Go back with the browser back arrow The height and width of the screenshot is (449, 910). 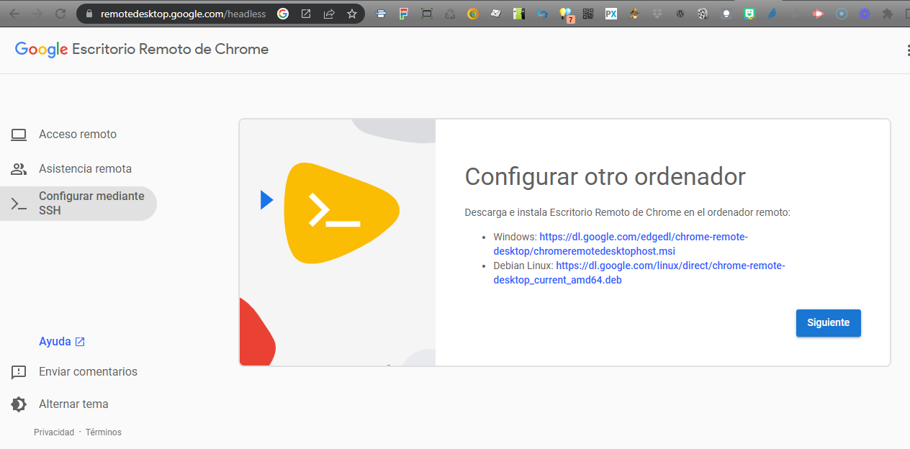(x=14, y=14)
